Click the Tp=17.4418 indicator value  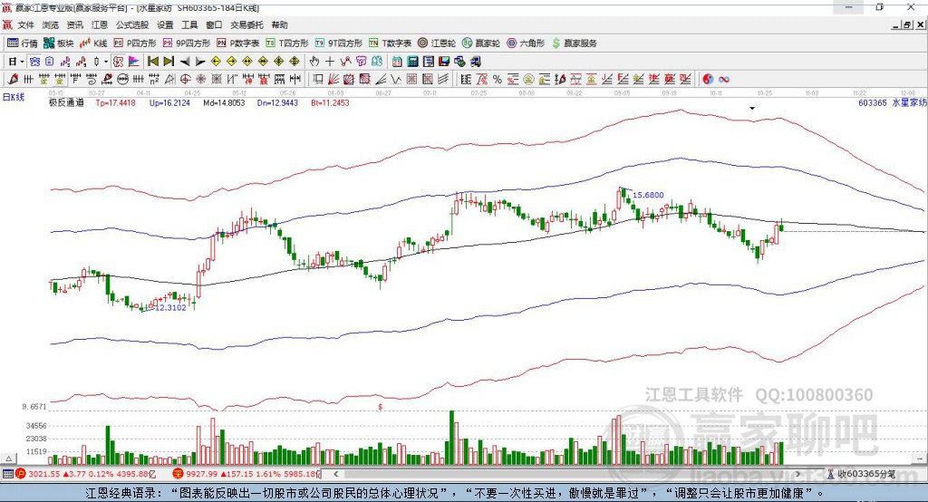pyautogui.click(x=115, y=102)
